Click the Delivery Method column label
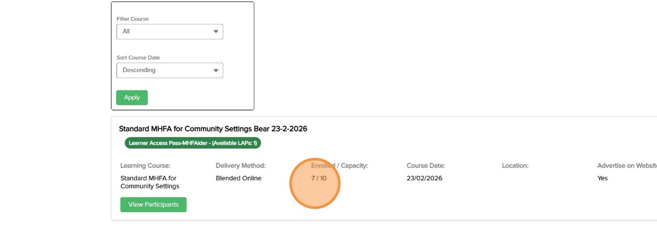The height and width of the screenshot is (235, 657). click(x=240, y=166)
